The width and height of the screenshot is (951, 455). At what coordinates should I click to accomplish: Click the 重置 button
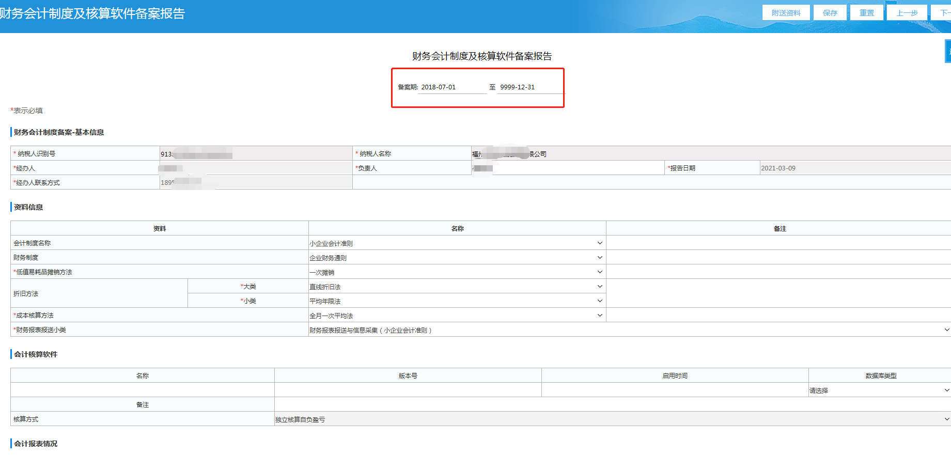(x=867, y=13)
